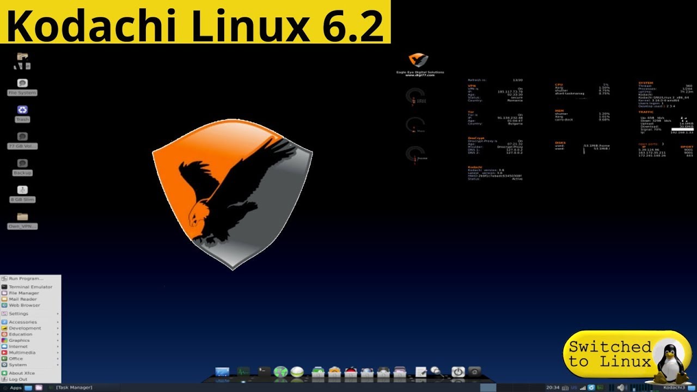Open the orange drawer folder in dock

coord(334,372)
